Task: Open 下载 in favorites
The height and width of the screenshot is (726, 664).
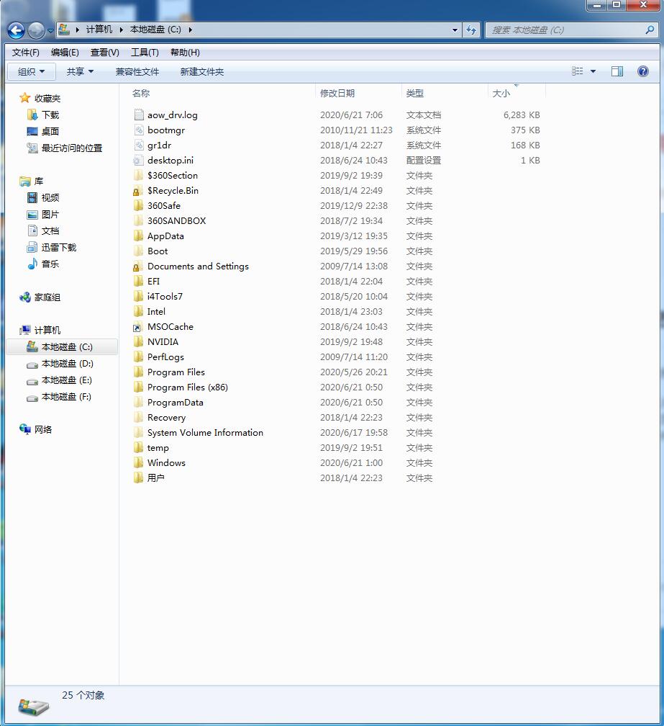Action: pyautogui.click(x=50, y=115)
